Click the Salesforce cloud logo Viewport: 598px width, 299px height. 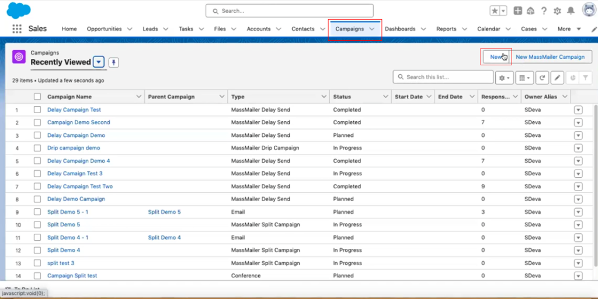click(18, 10)
